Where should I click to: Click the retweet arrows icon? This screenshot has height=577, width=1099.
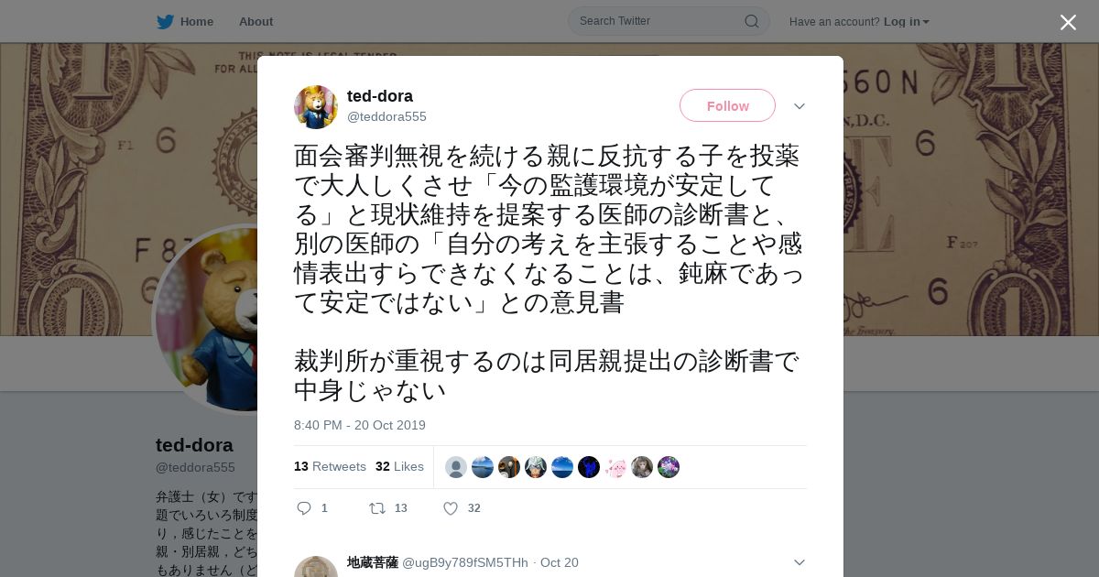point(377,508)
